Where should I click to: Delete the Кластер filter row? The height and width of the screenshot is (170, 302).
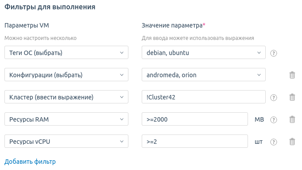pyautogui.click(x=292, y=97)
